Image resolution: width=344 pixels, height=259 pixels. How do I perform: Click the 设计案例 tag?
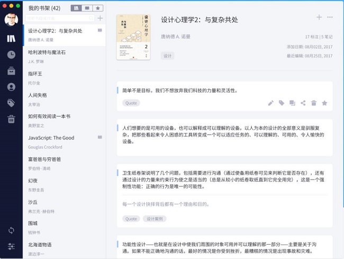(155, 219)
